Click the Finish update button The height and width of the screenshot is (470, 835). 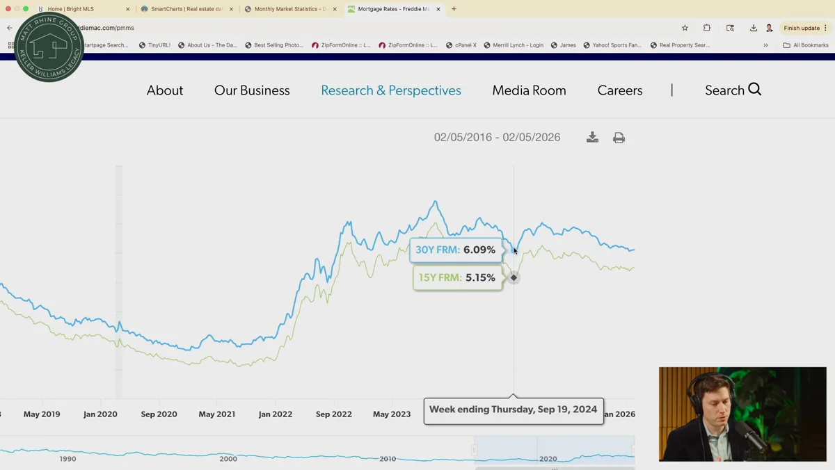pyautogui.click(x=806, y=28)
